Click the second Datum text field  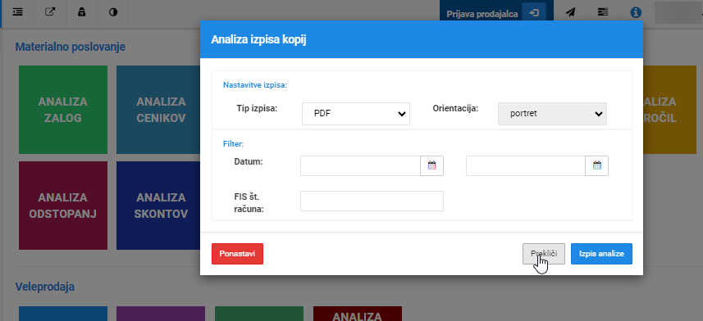(526, 165)
